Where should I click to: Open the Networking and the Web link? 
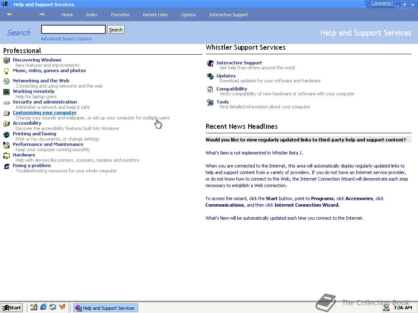[x=41, y=81]
